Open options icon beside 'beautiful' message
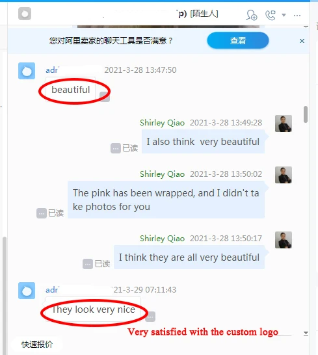 pyautogui.click(x=105, y=97)
